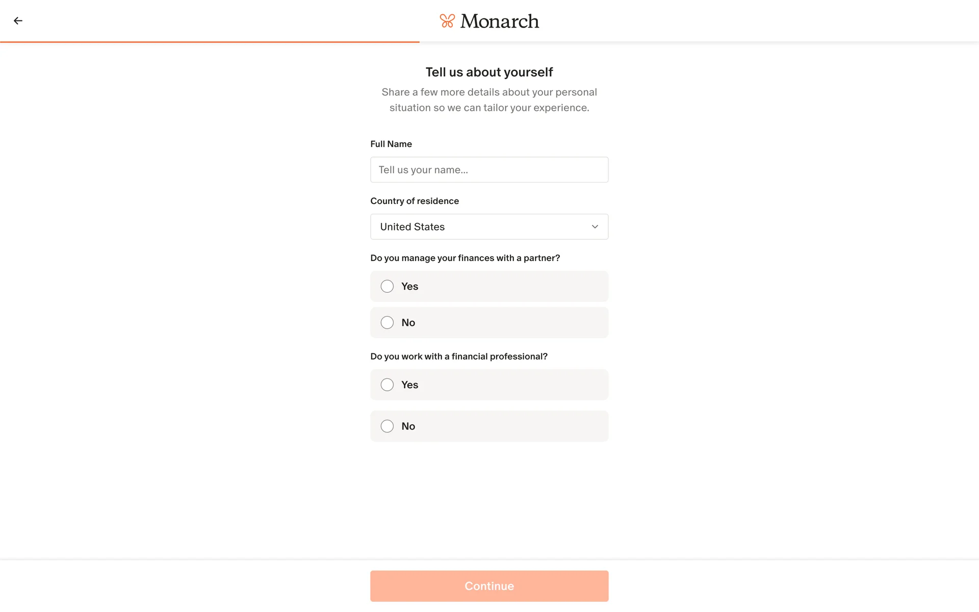Click the 'Tell us about yourself' heading
Image resolution: width=979 pixels, height=612 pixels.
[x=489, y=72]
